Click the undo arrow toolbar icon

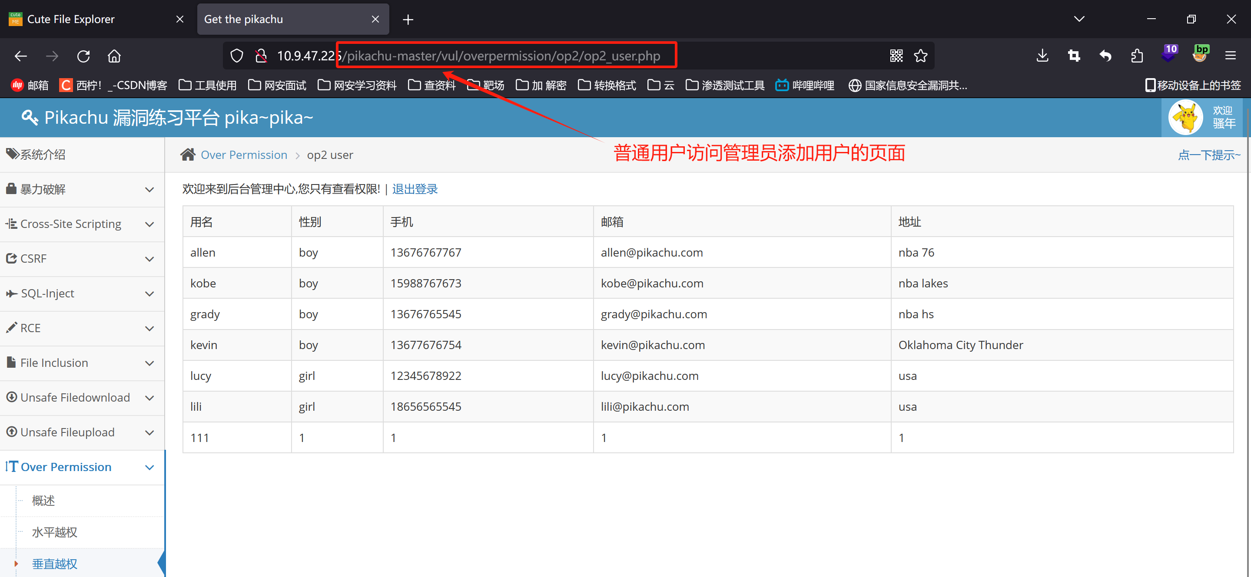click(1105, 56)
